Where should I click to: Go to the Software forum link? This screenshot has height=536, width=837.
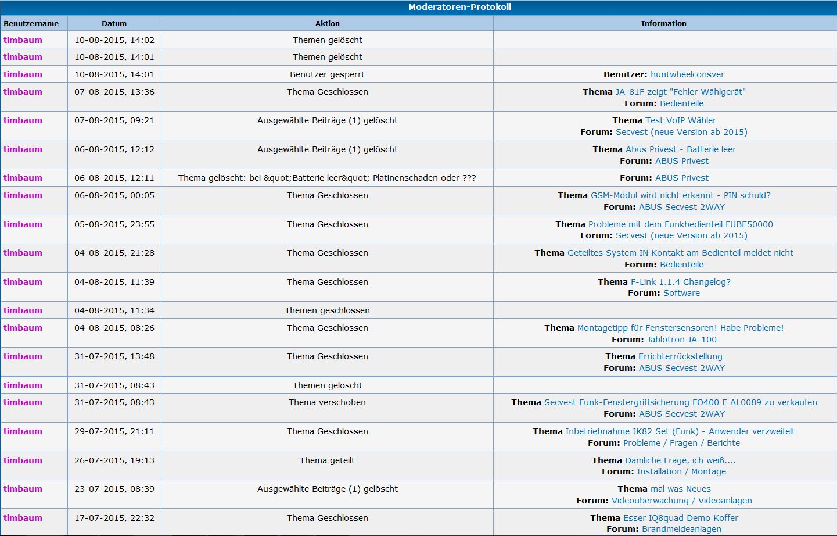(681, 293)
